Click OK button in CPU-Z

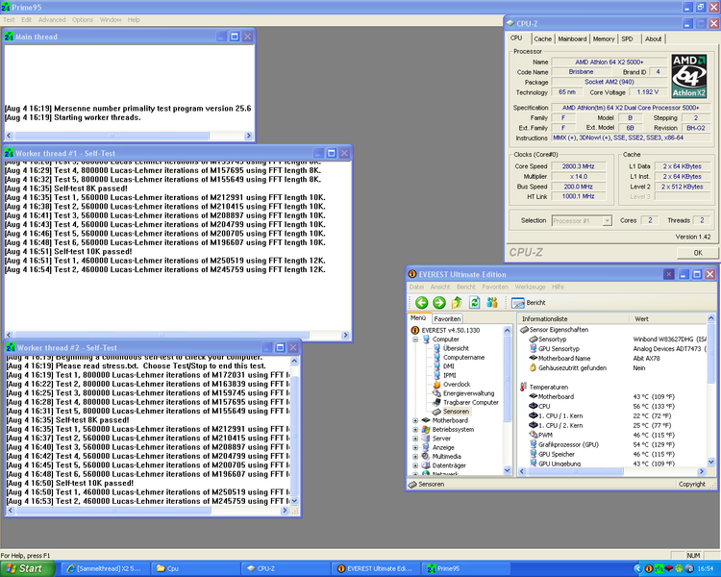(698, 253)
